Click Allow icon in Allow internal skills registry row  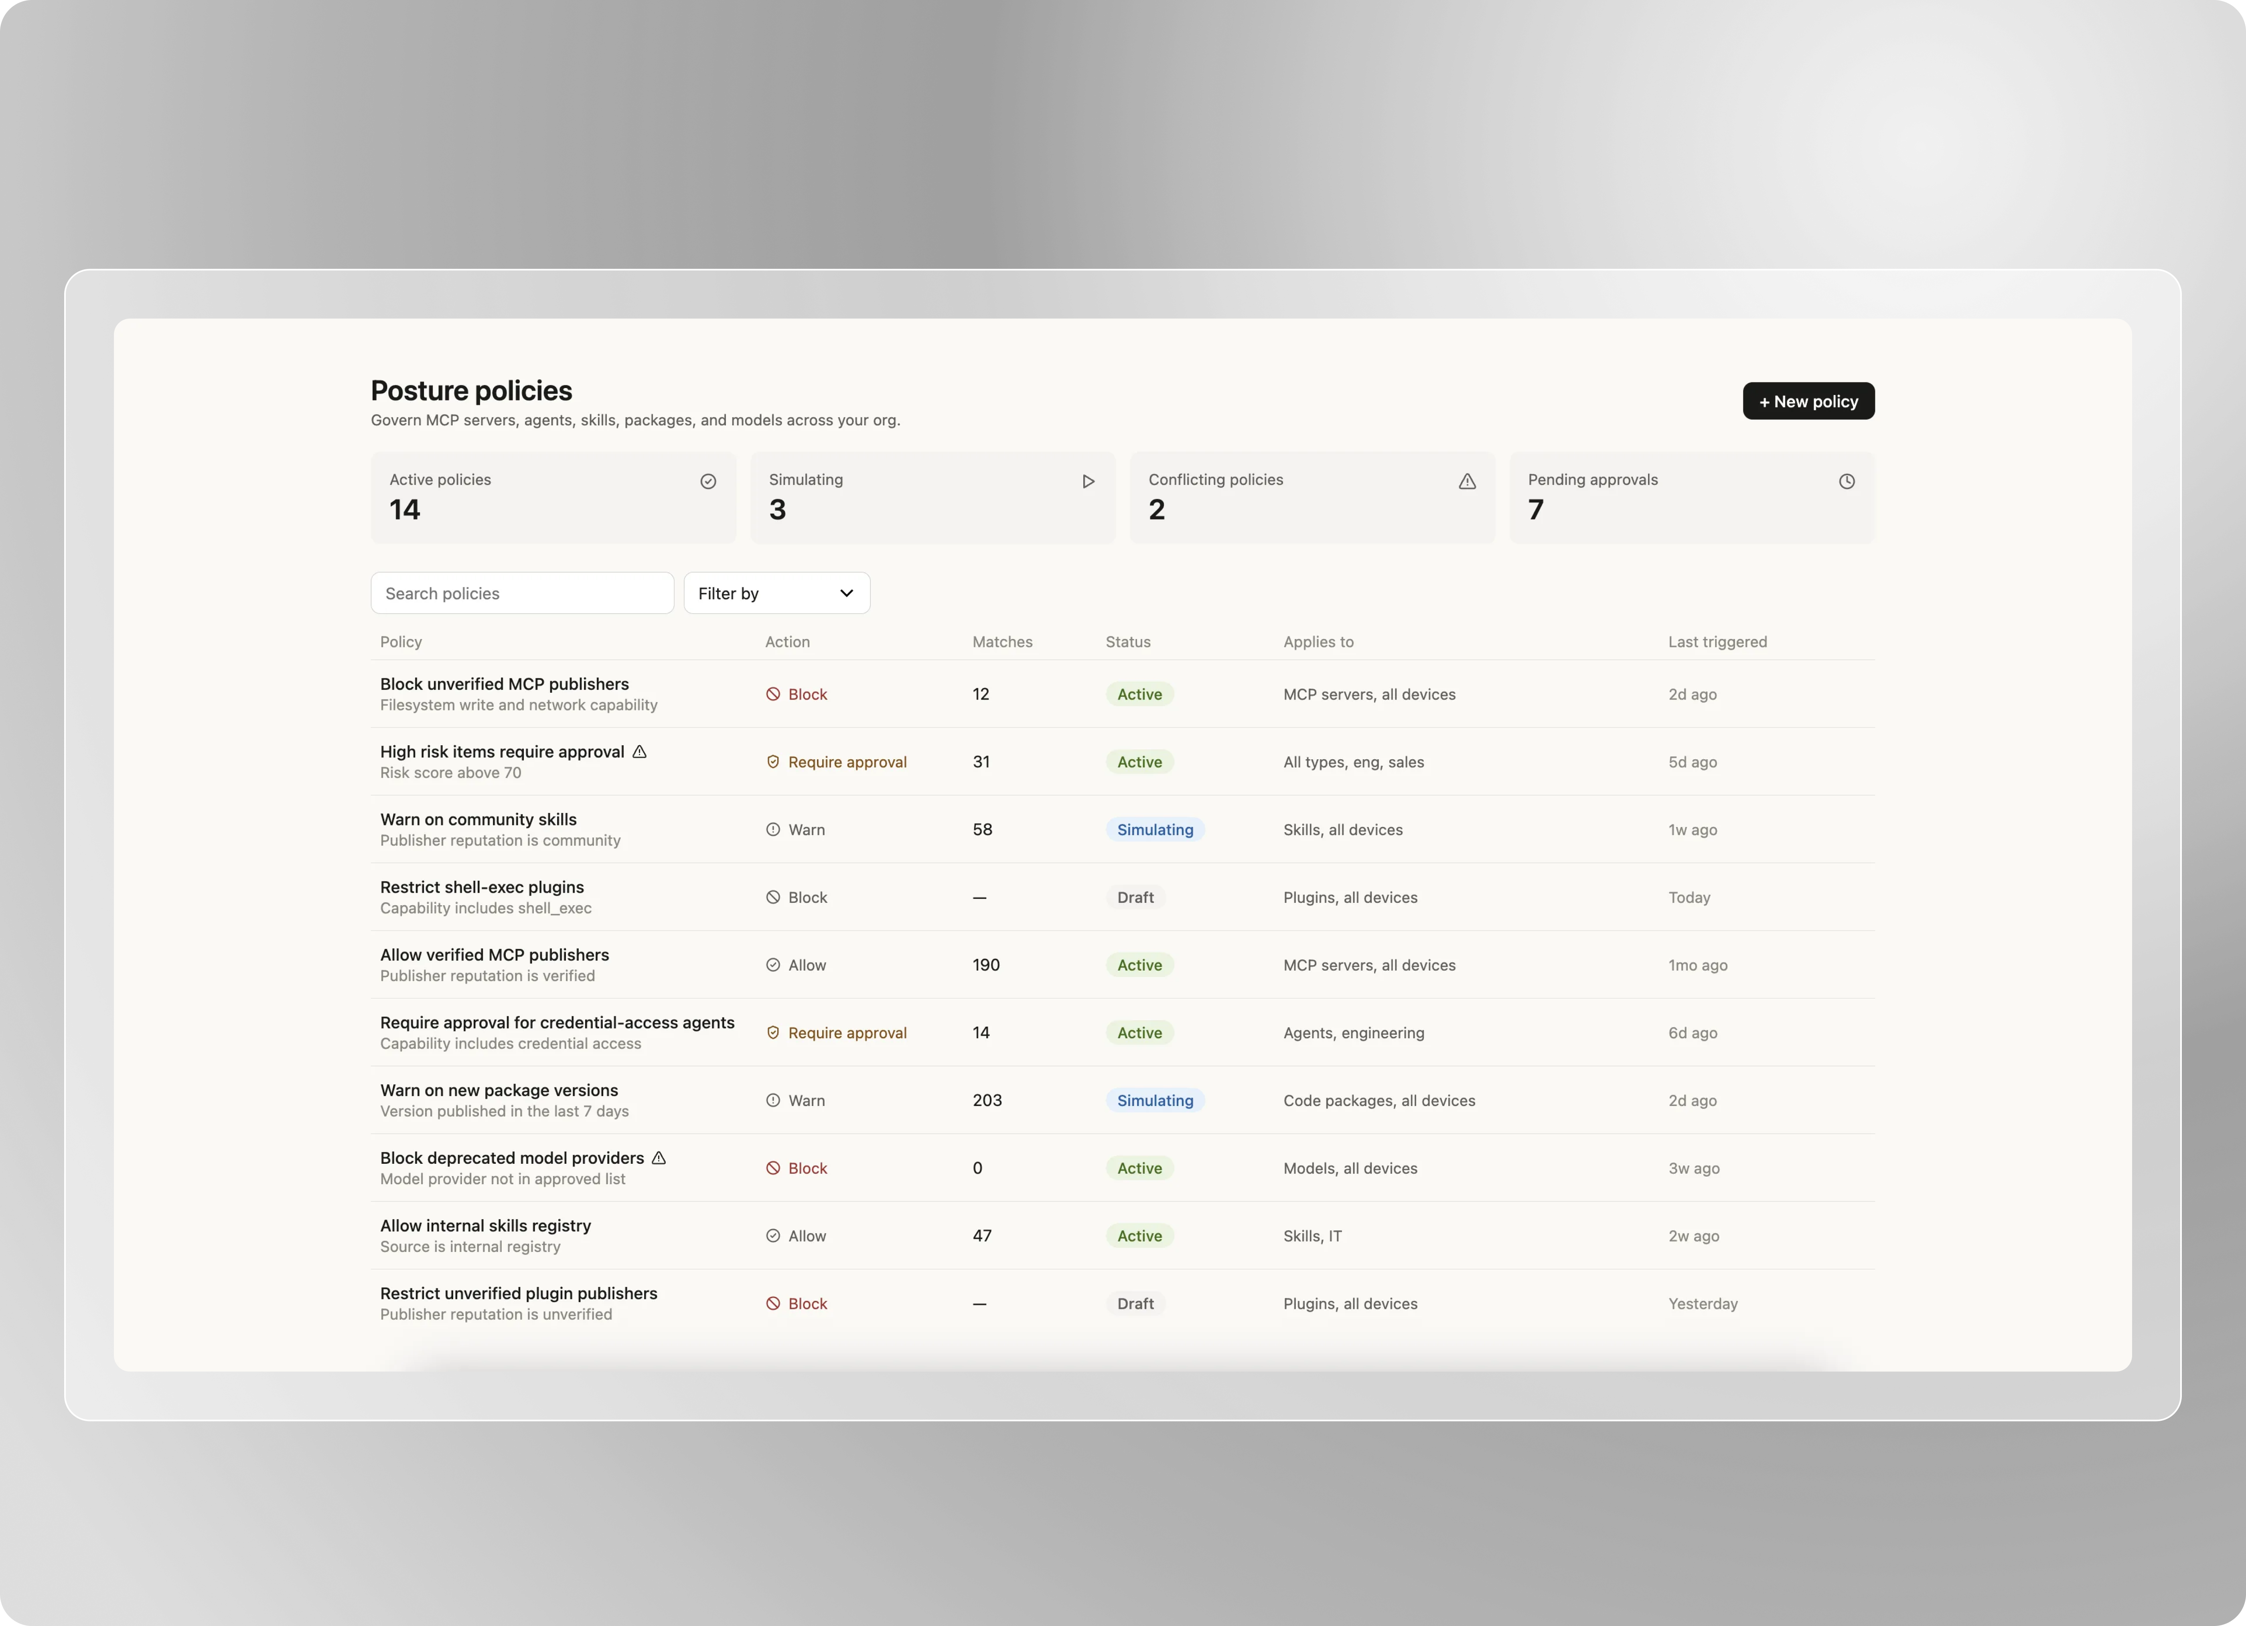[x=772, y=1235]
